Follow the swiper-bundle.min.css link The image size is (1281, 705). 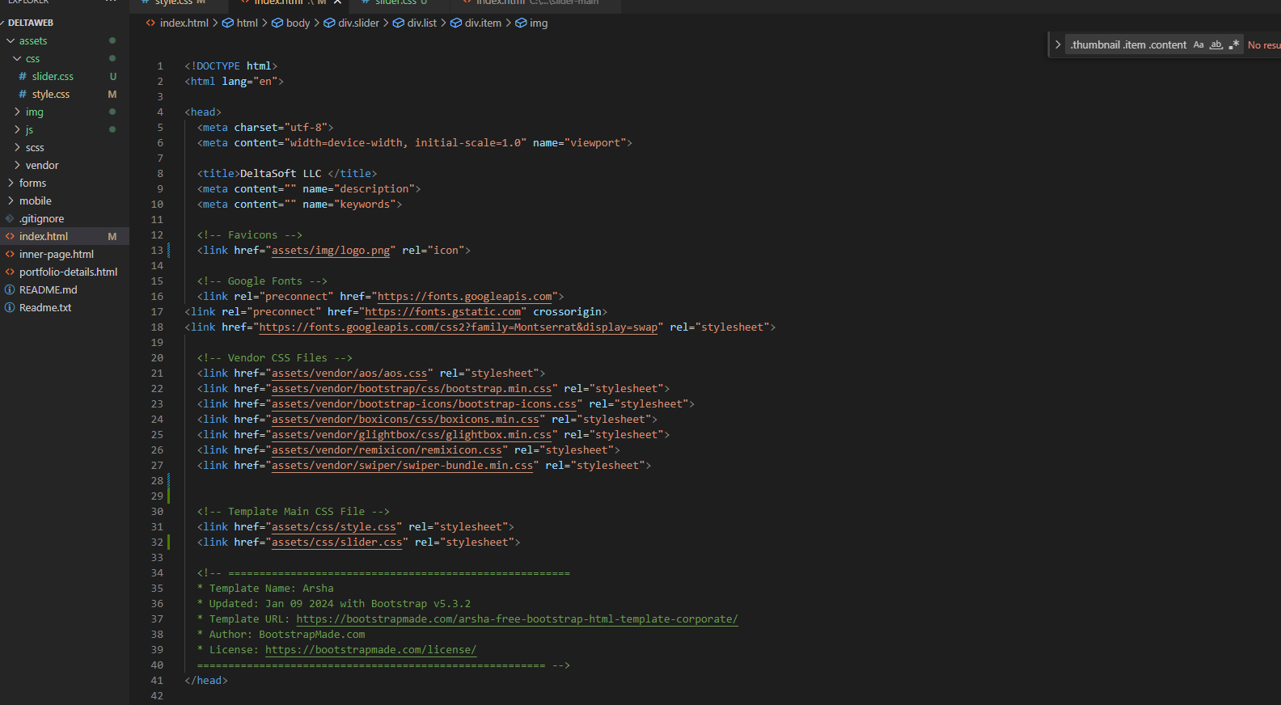point(402,466)
